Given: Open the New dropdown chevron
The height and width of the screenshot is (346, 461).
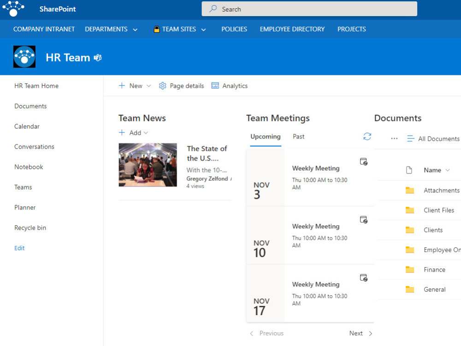Looking at the screenshot, I should pos(149,86).
